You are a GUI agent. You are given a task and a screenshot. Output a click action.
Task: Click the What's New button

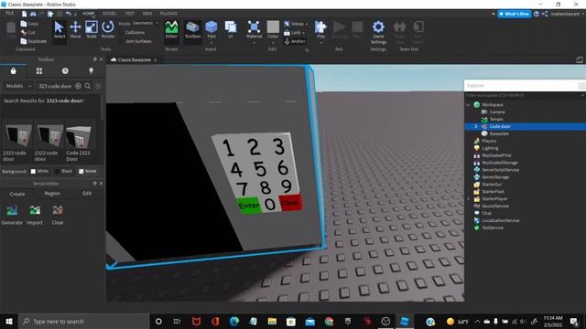pyautogui.click(x=515, y=14)
